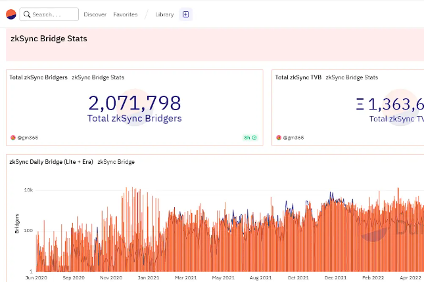The height and width of the screenshot is (282, 424).
Task: Click the Dune logo icon
Action: tap(11, 14)
